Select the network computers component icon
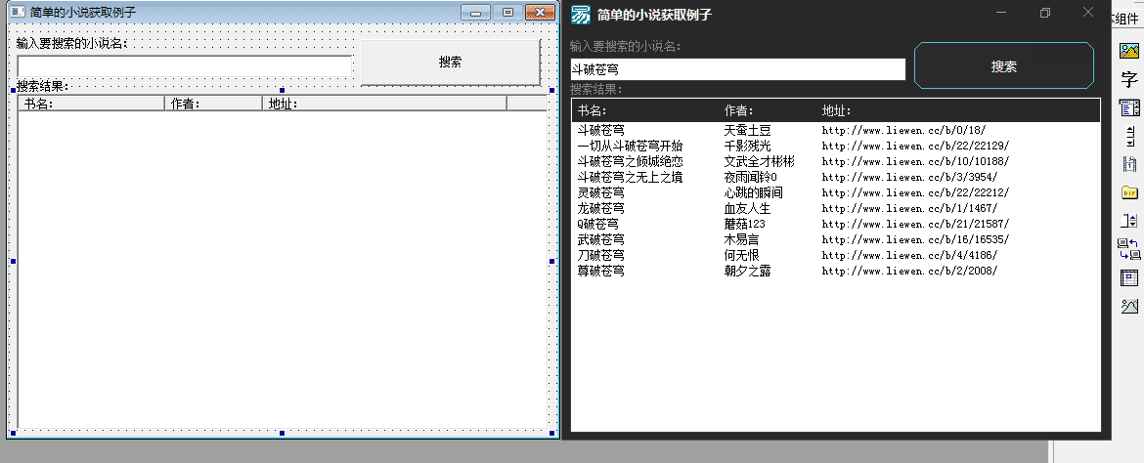Screen dimensions: 1144x463 (1128, 249)
